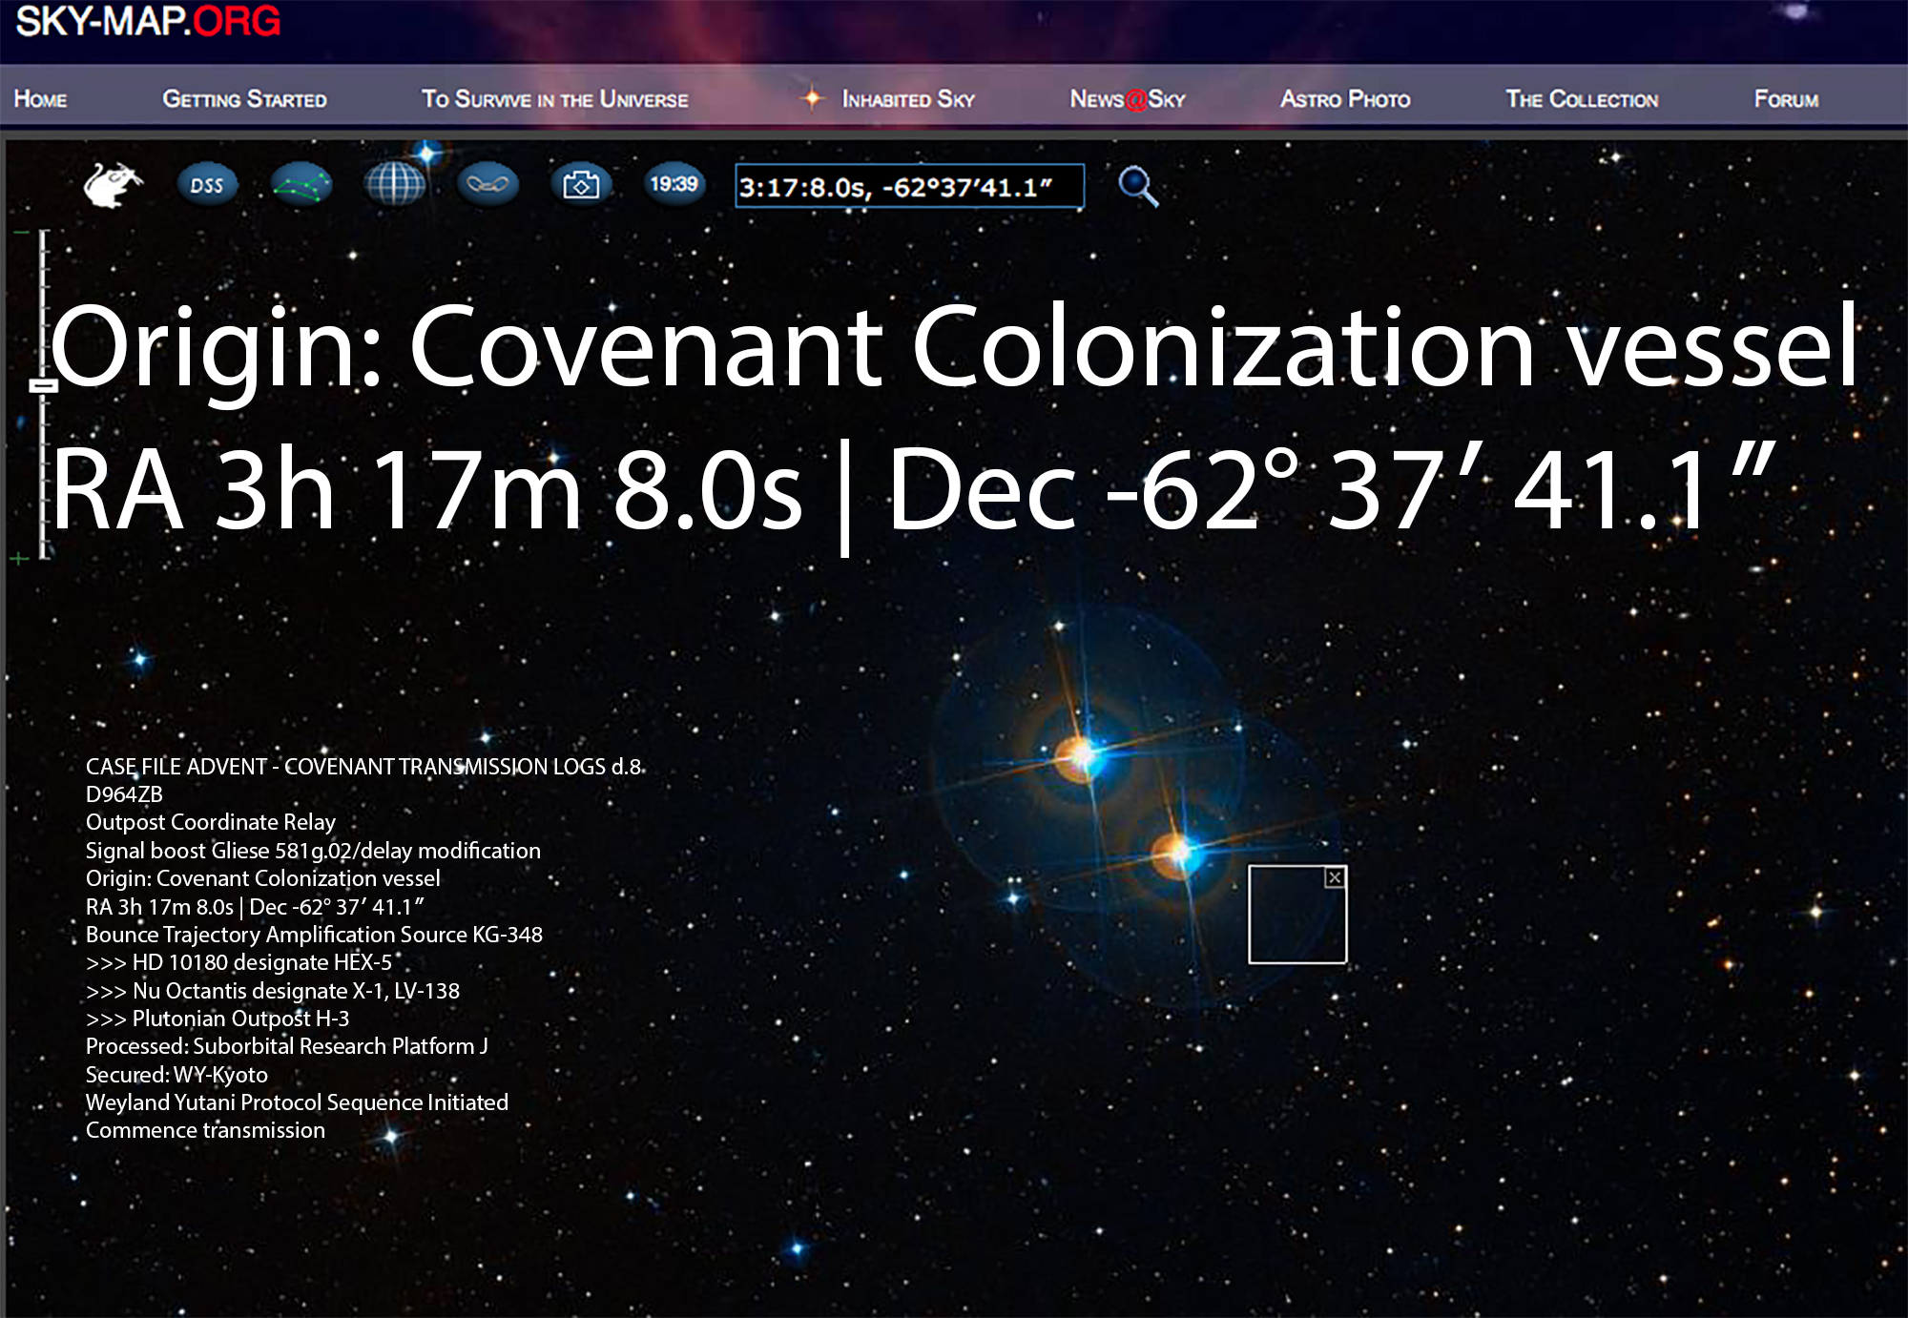Click the 19:39 time button
Image resolution: width=1908 pixels, height=1318 pixels.
click(x=674, y=183)
